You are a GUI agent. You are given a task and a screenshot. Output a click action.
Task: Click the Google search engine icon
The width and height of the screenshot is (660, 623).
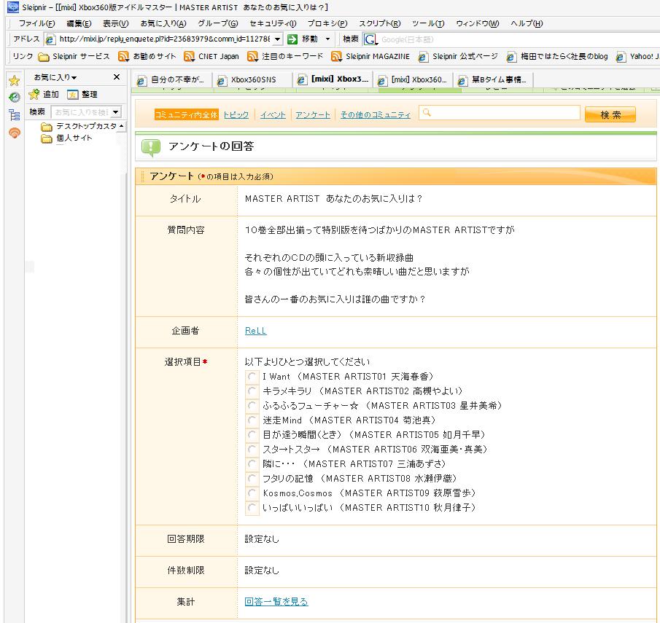click(x=370, y=39)
